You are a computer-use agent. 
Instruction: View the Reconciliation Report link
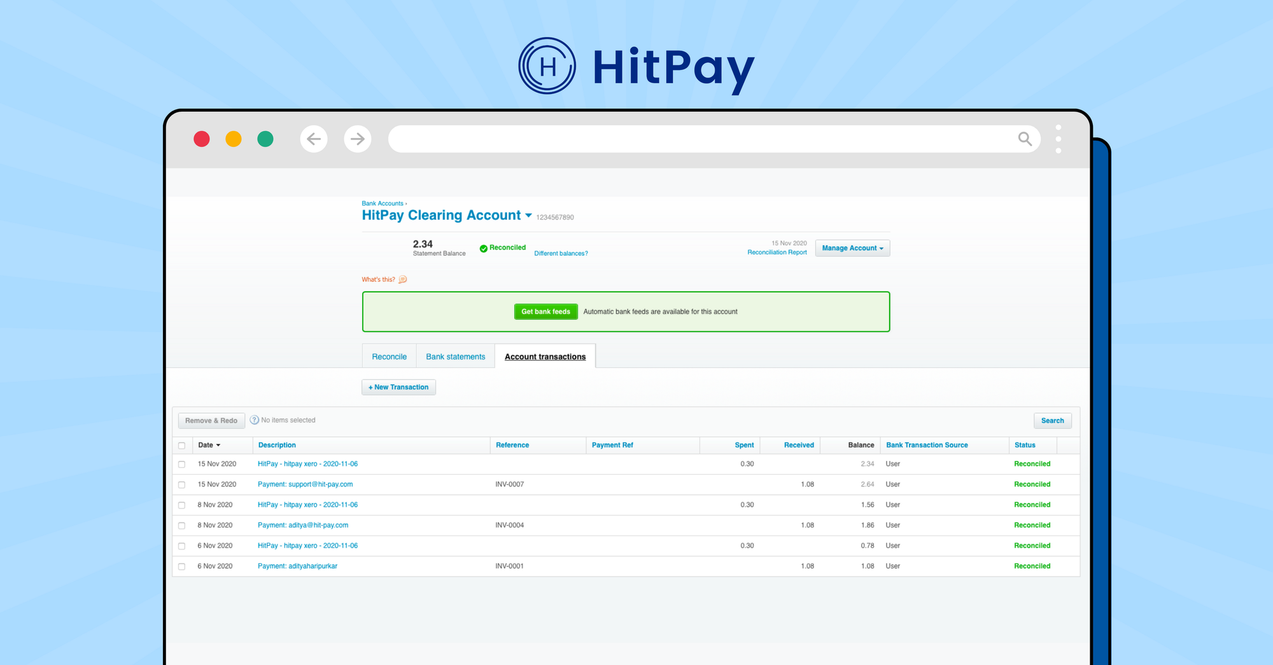tap(777, 252)
